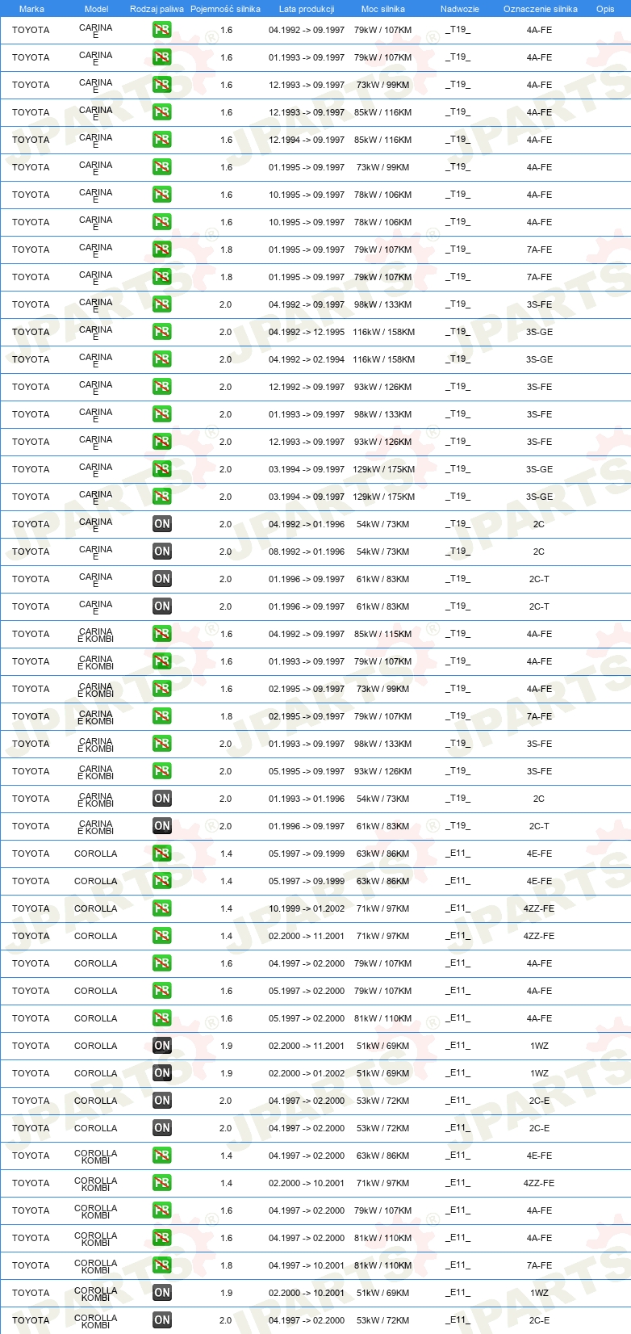This screenshot has height=1334, width=631.
Task: Select 1WZ engine code in Corolla Kombi row
Action: point(540,1293)
